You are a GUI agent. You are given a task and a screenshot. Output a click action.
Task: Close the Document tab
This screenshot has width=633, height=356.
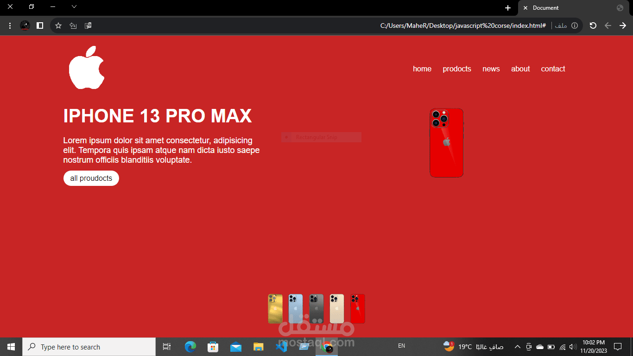(x=525, y=8)
